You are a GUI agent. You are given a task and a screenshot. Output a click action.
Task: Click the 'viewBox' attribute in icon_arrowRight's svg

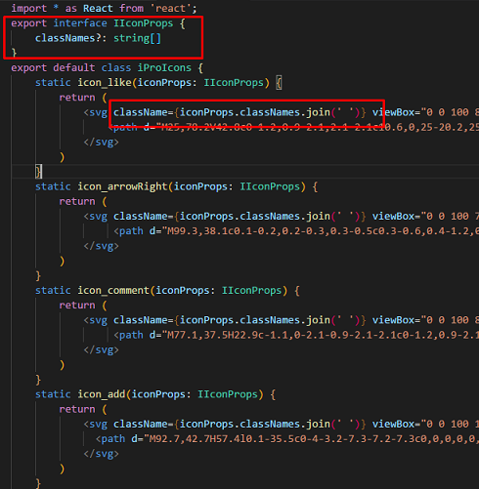tap(393, 217)
